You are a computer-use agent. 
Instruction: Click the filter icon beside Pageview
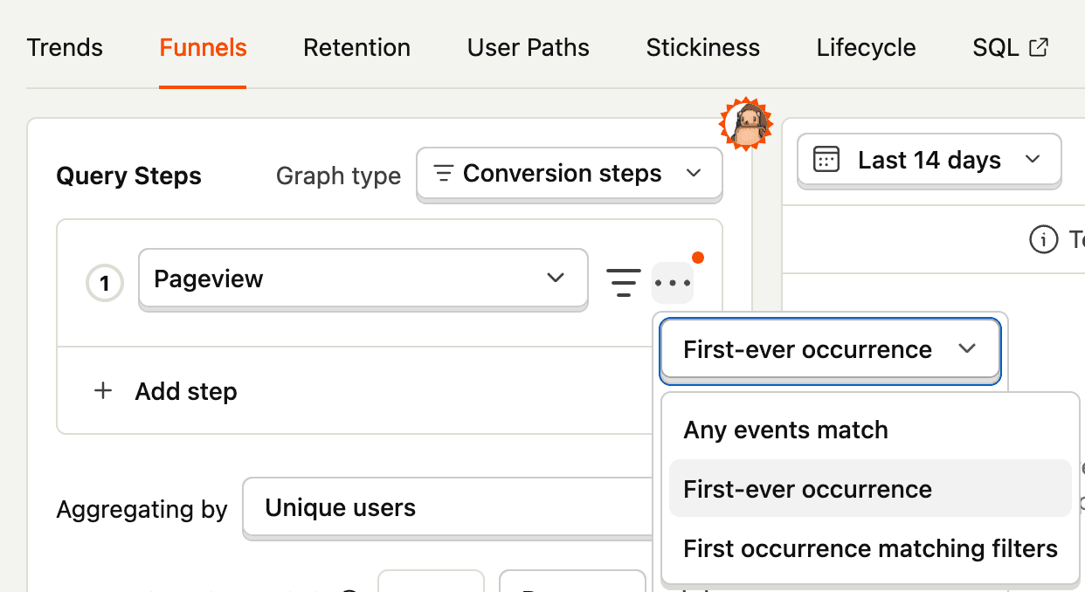(623, 282)
